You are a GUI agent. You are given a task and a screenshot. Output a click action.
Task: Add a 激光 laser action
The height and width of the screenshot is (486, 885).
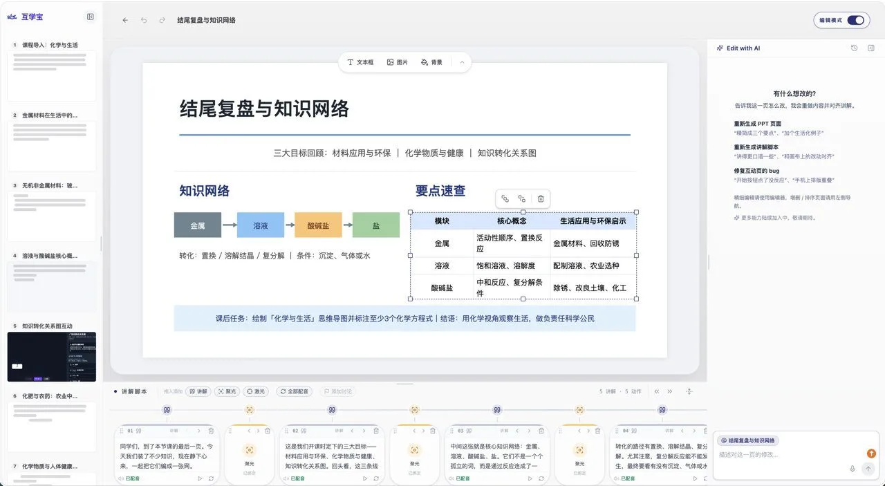[x=256, y=391]
